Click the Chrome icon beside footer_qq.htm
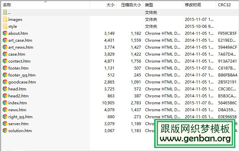This screenshot has height=151, width=239. 5,75
